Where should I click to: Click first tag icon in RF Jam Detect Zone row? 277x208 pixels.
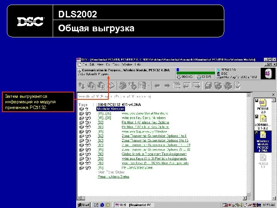click(x=81, y=168)
